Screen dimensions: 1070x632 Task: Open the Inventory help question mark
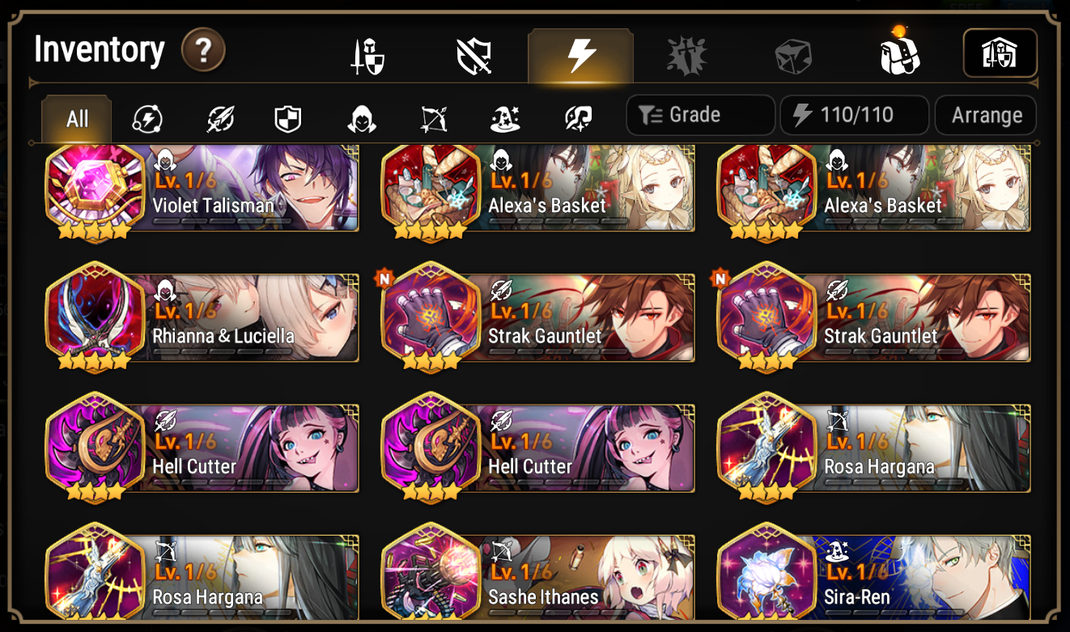tap(203, 51)
